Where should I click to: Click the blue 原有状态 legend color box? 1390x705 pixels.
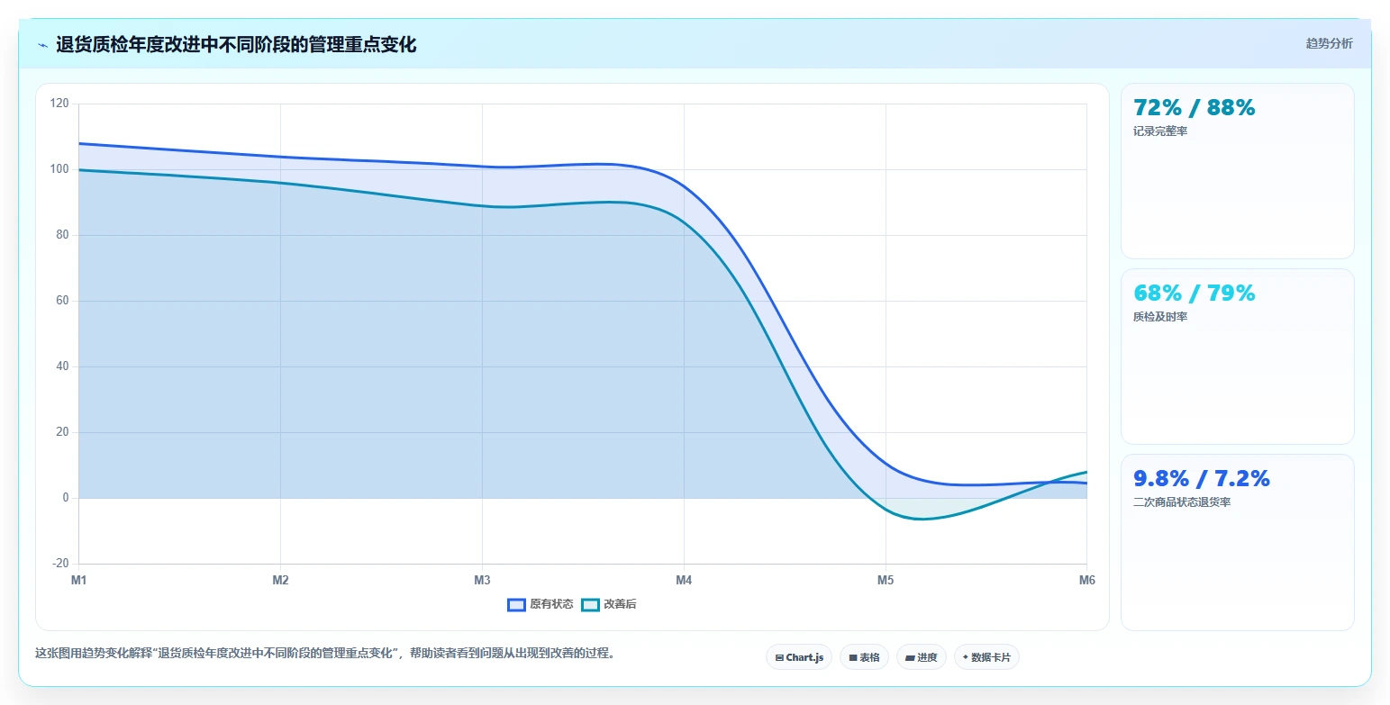[x=516, y=604]
